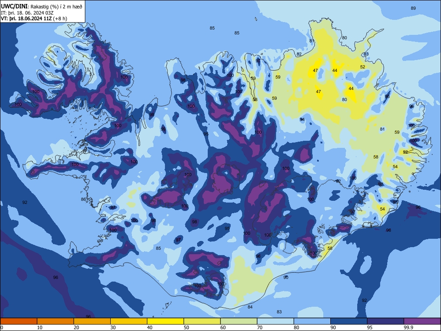Click the map value '89' over the sea

(x=413, y=8)
